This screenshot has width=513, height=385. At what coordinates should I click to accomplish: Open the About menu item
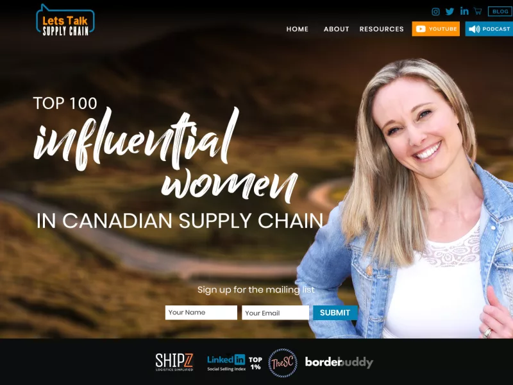336,29
